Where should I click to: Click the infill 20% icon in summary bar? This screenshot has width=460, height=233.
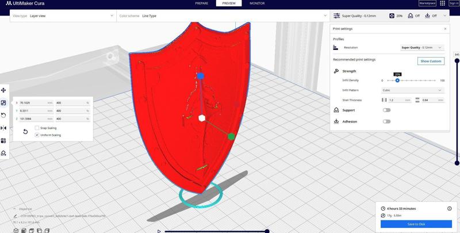click(x=392, y=16)
